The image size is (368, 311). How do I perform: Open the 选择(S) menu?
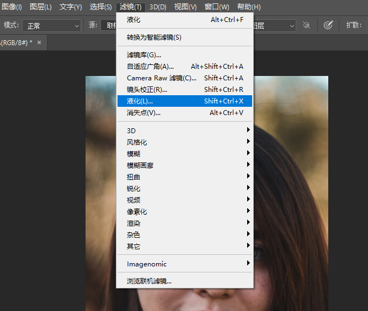point(100,7)
